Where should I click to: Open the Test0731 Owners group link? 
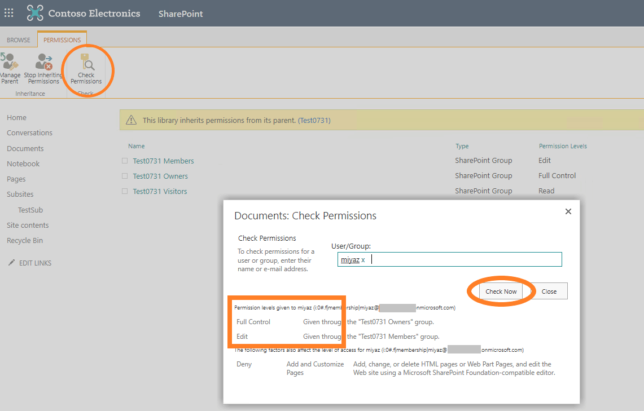pos(160,176)
